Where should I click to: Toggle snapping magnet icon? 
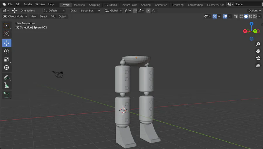point(135,11)
